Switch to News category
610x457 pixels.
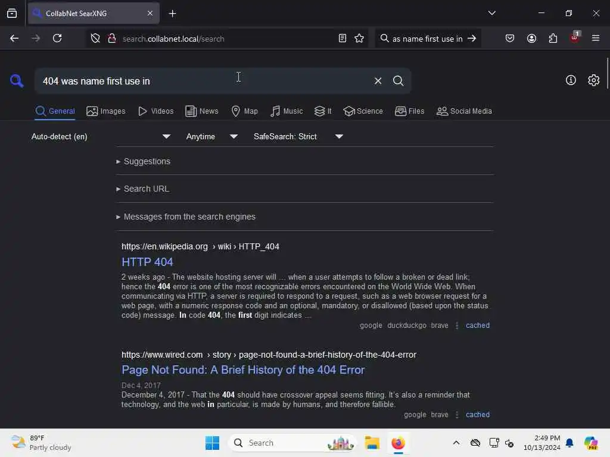pyautogui.click(x=202, y=111)
